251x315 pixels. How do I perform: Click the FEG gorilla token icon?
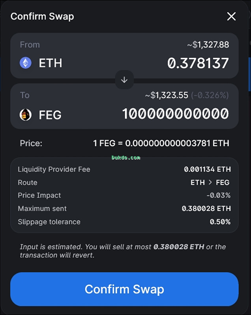coord(26,115)
